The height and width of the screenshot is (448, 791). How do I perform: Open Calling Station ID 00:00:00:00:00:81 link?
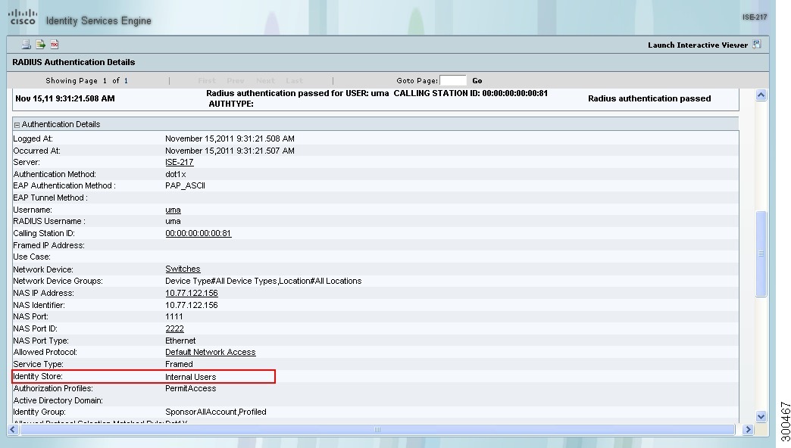pyautogui.click(x=199, y=233)
